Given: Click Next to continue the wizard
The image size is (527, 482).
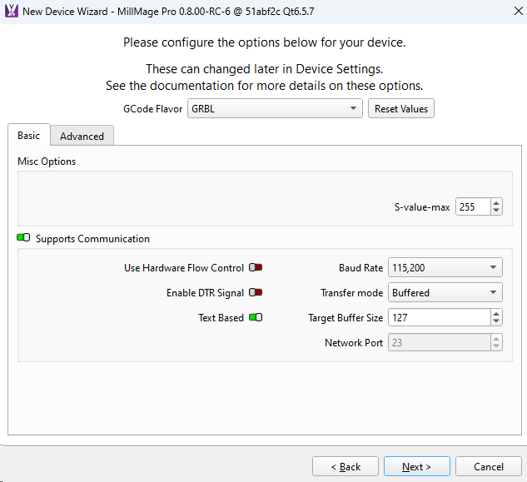Looking at the screenshot, I should [416, 467].
